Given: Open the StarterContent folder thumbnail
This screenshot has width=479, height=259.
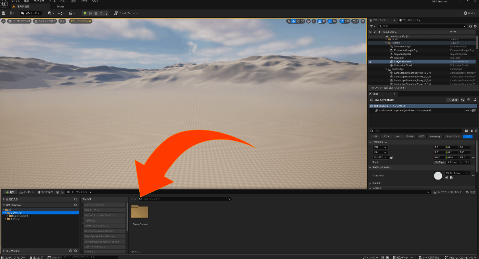Looking at the screenshot, I should point(140,212).
